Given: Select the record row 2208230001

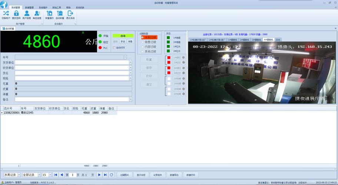Looking at the screenshot, I should point(11,112).
